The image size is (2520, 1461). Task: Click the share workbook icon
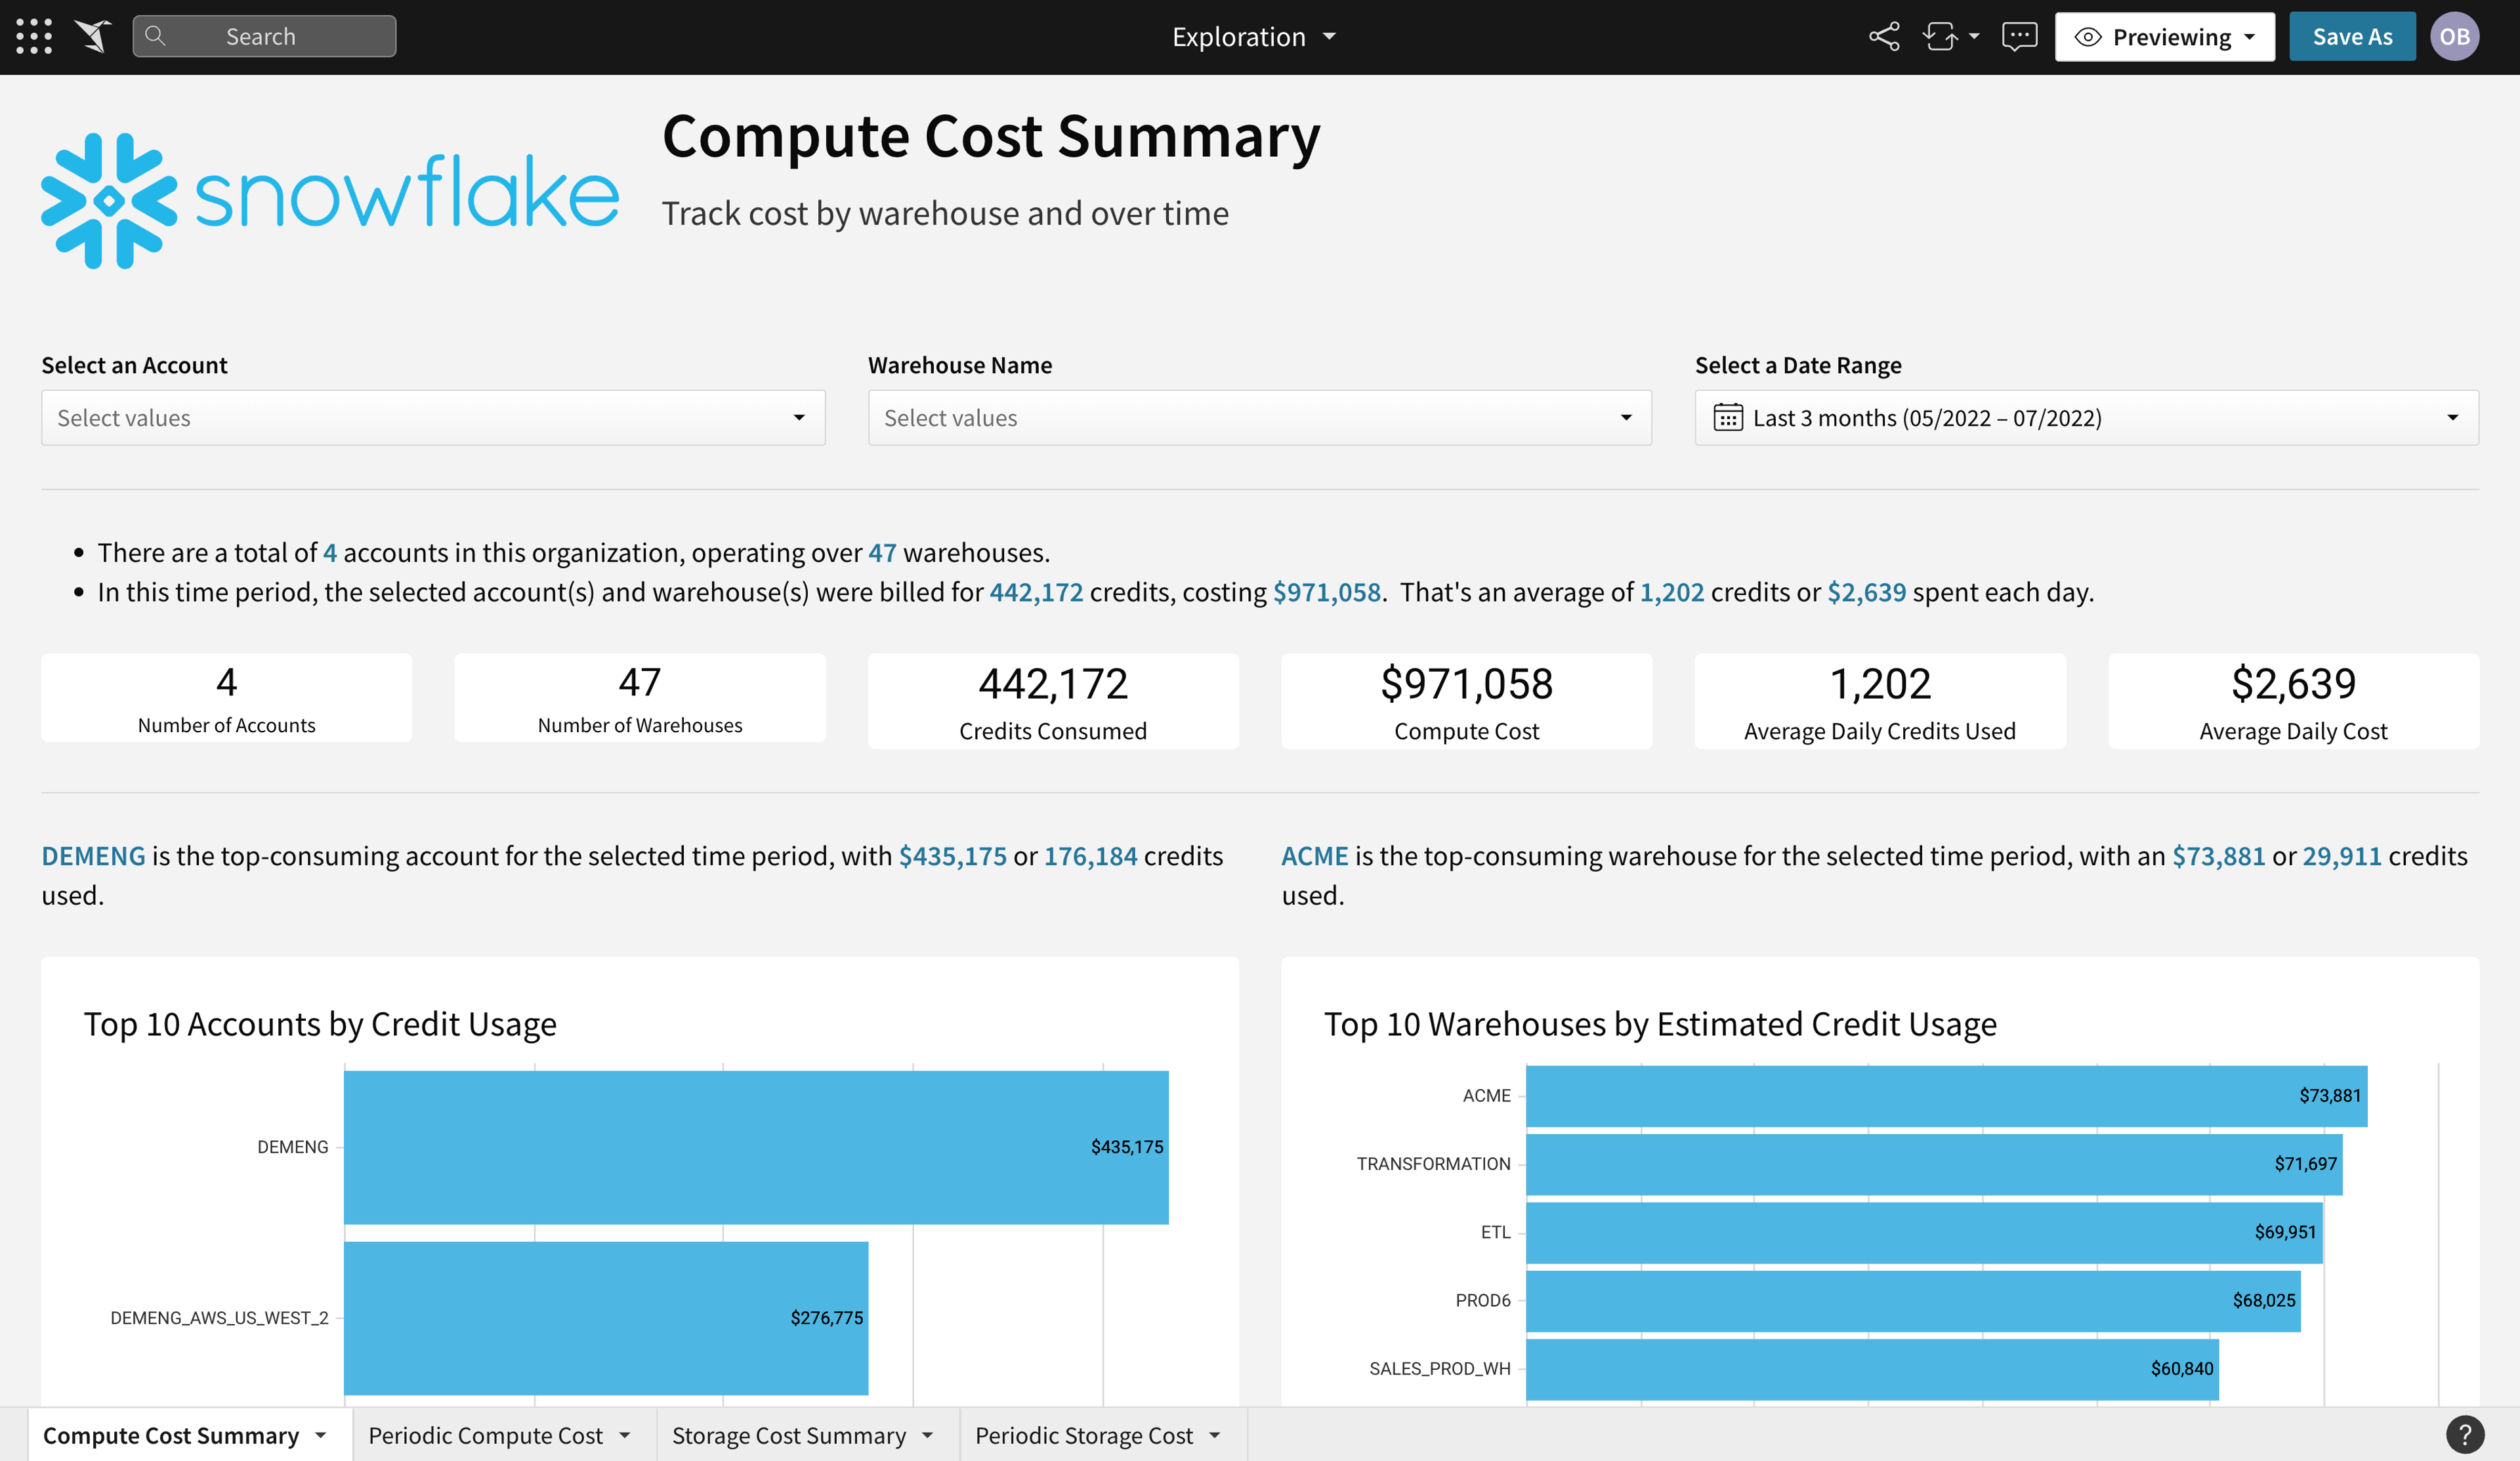pos(1884,37)
